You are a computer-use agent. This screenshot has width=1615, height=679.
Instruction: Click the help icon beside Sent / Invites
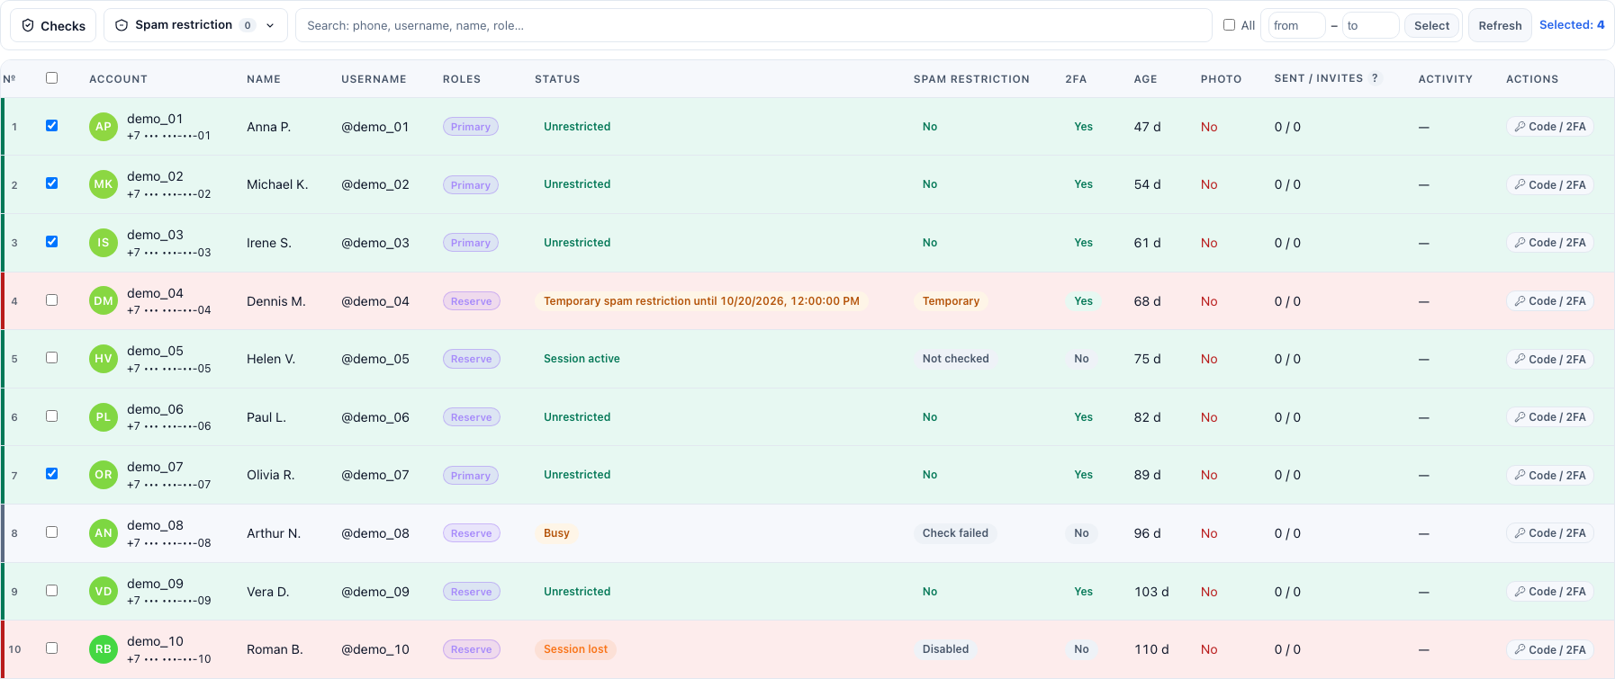tap(1375, 78)
